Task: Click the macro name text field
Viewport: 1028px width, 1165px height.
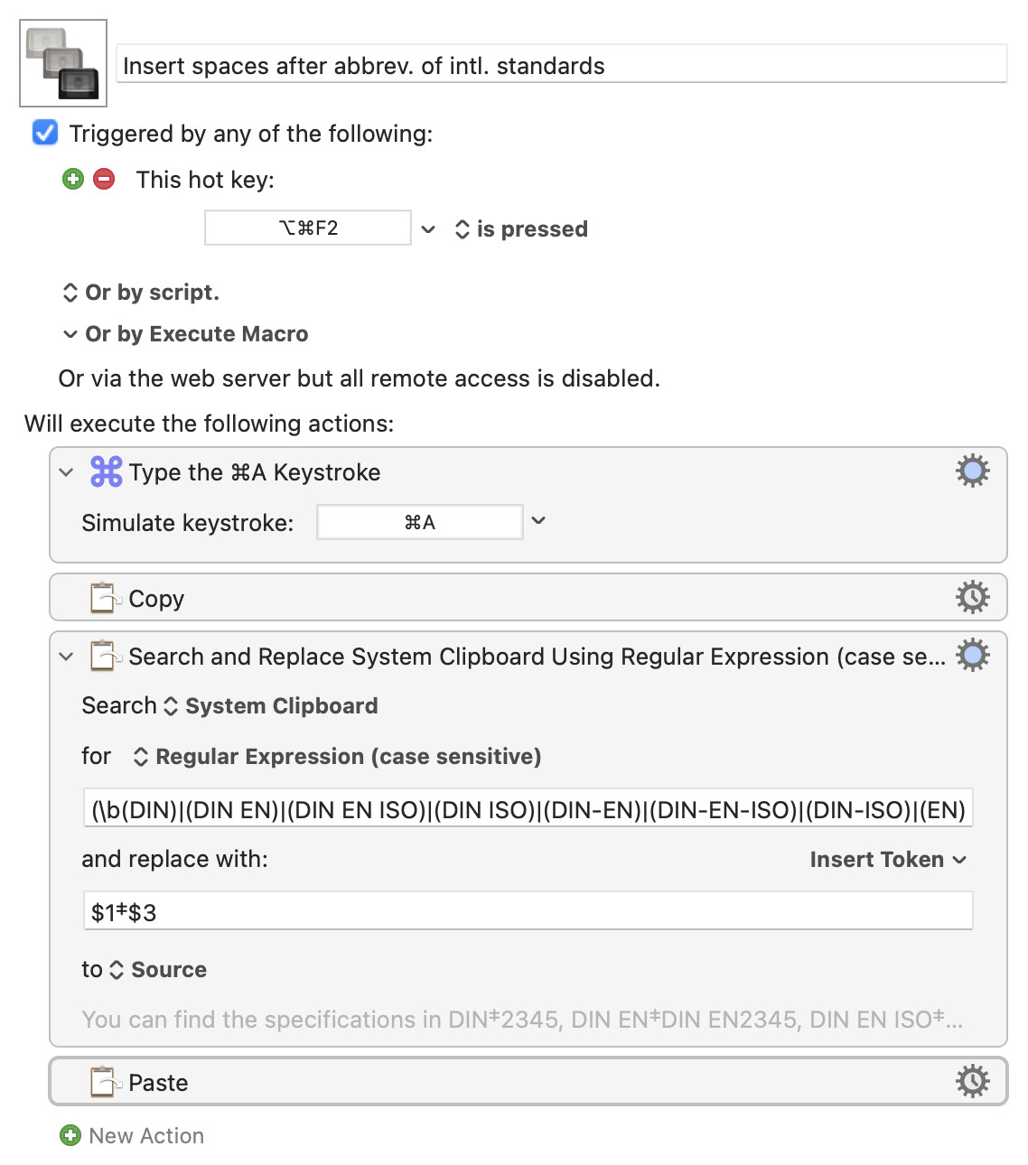Action: (560, 65)
